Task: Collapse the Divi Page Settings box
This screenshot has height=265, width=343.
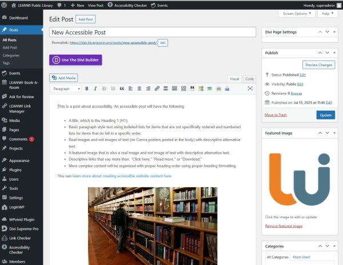Action: [x=334, y=32]
